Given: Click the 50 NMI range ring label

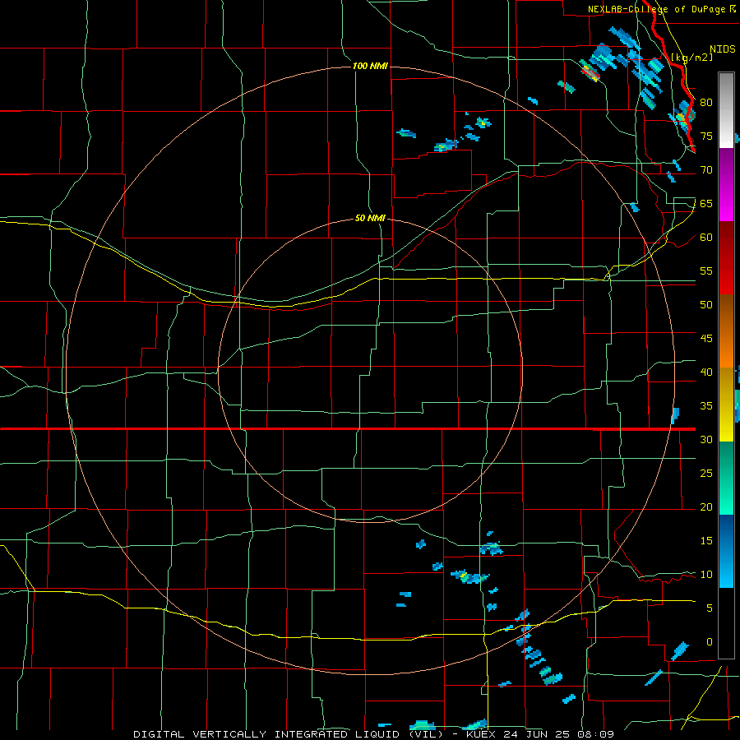Looking at the screenshot, I should click(370, 218).
